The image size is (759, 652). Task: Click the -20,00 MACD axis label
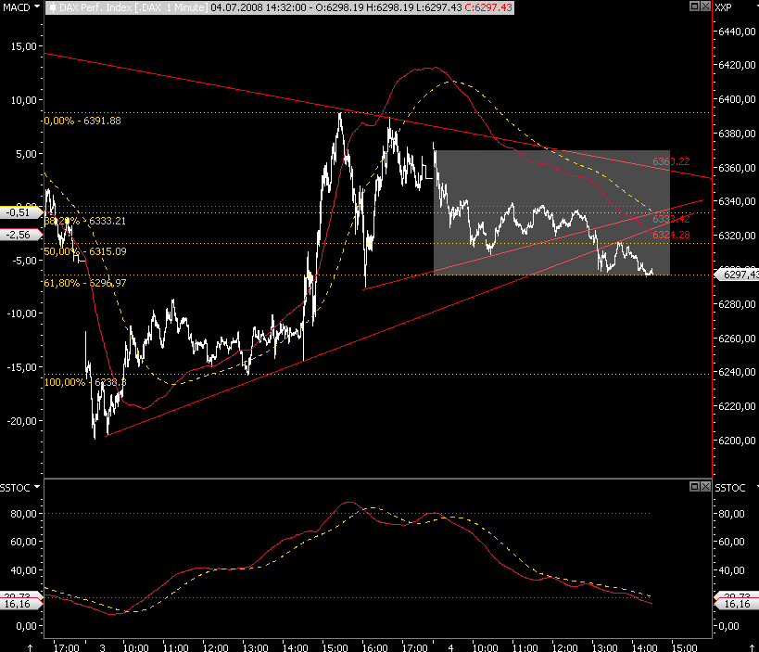click(22, 421)
